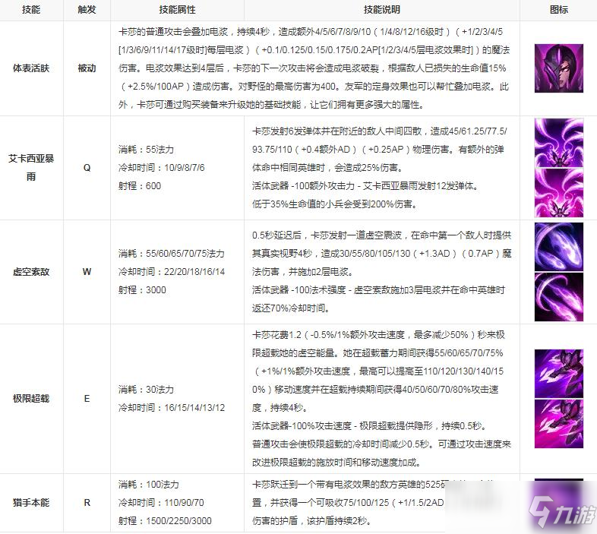Click the 体表活肤 passive skill icon
This screenshot has height=534, width=597.
[x=558, y=68]
